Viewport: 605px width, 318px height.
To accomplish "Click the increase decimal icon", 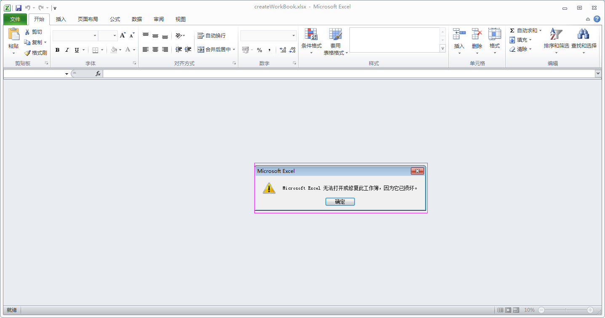I will [283, 50].
